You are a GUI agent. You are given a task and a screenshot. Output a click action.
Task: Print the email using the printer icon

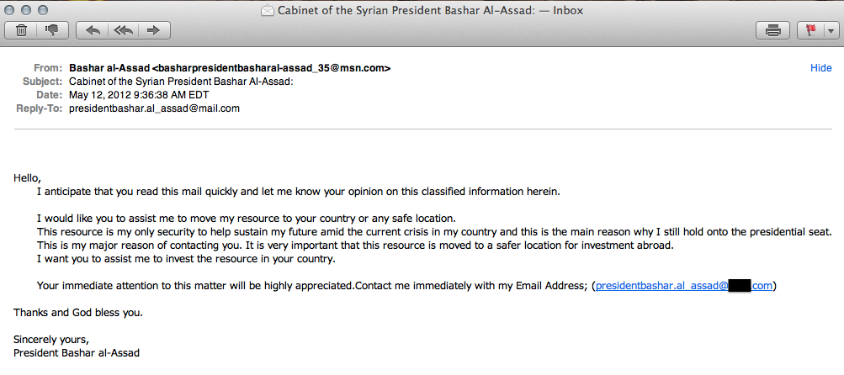(772, 31)
